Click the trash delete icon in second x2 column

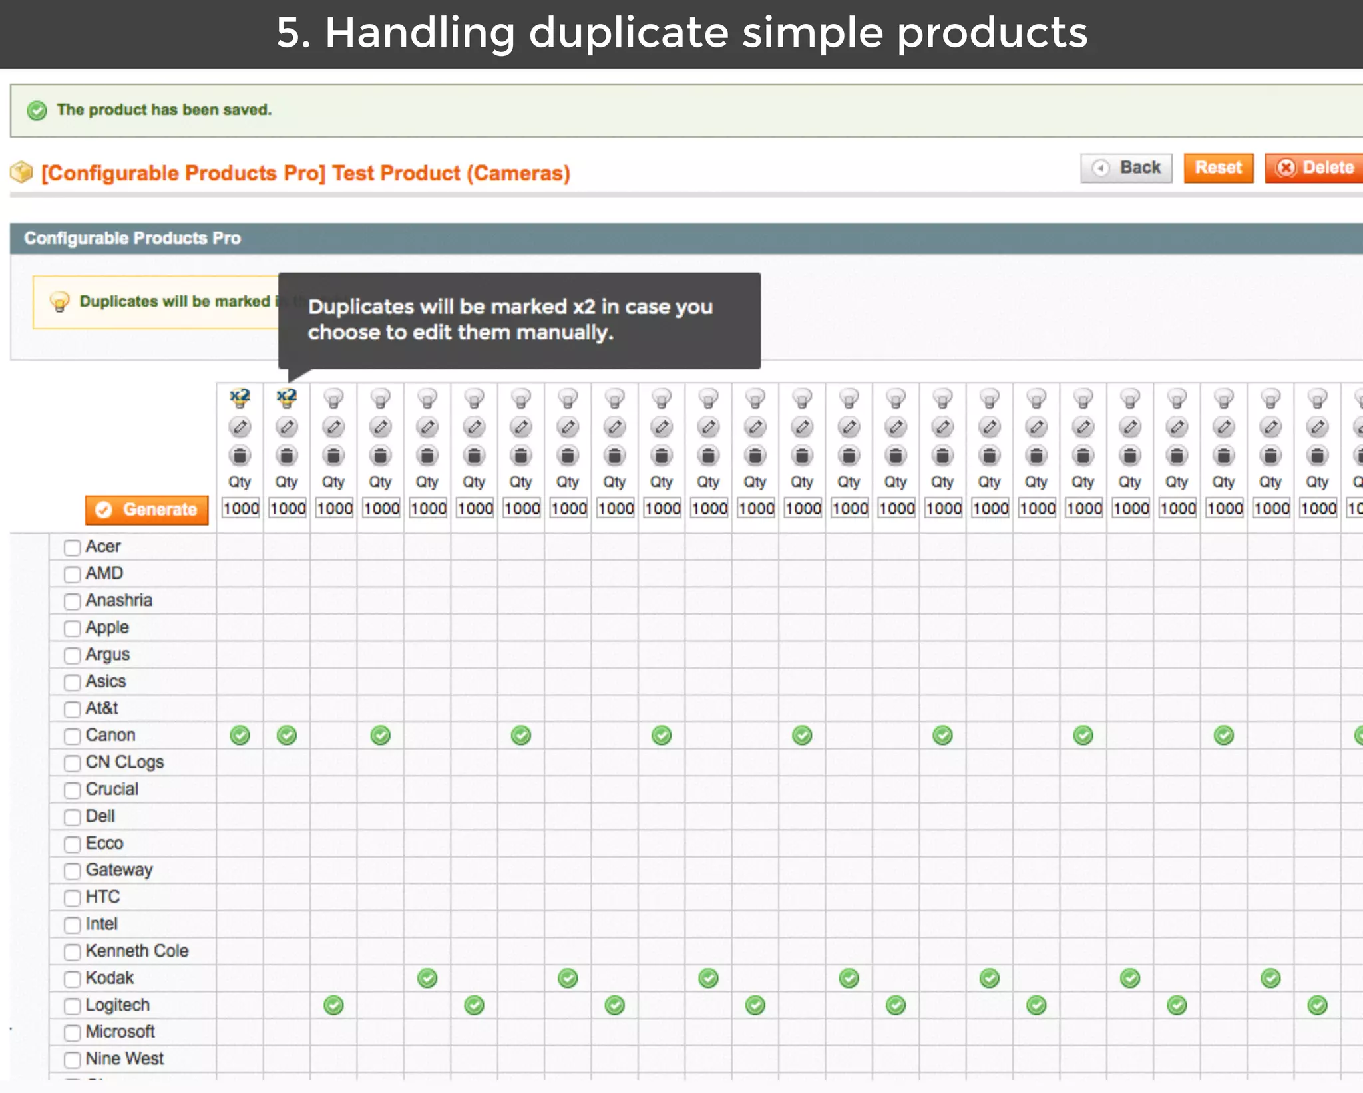(x=287, y=456)
